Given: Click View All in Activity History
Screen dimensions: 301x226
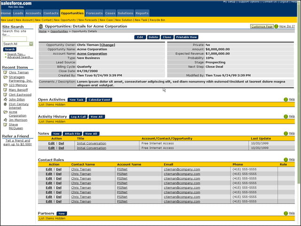Looking at the screenshot, I should (97, 117).
